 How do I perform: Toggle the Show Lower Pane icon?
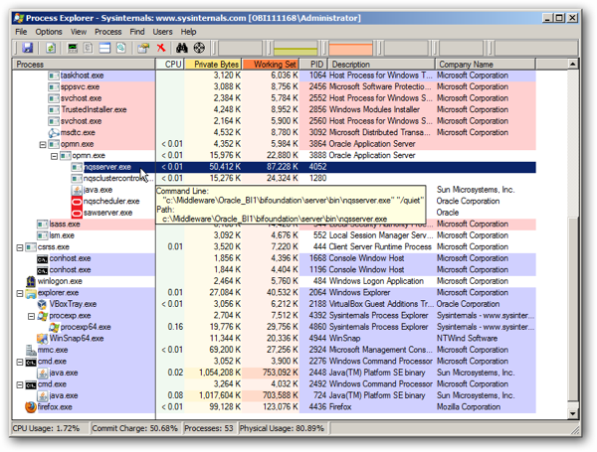point(104,48)
